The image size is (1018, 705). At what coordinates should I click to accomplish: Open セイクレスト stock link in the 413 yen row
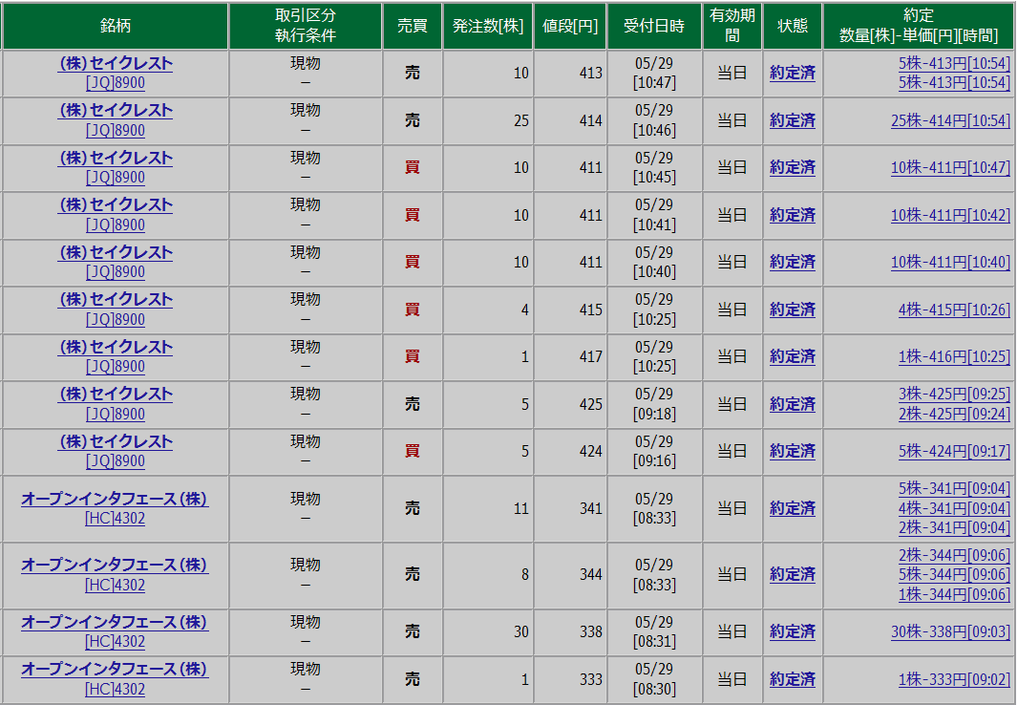pos(116,64)
